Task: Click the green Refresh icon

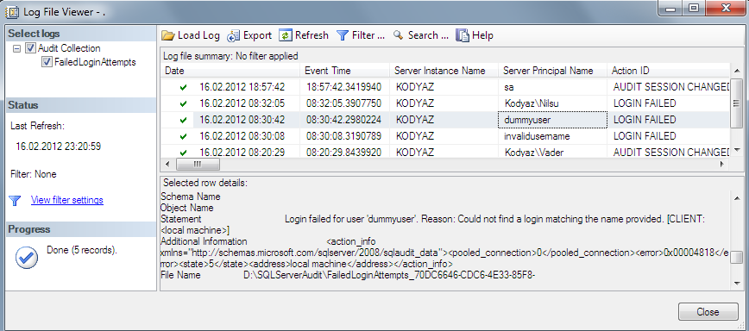Action: click(x=285, y=35)
